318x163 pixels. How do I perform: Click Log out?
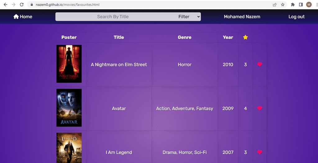297,17
